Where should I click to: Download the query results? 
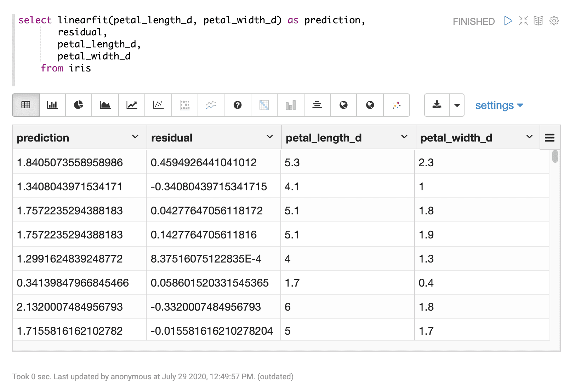437,105
